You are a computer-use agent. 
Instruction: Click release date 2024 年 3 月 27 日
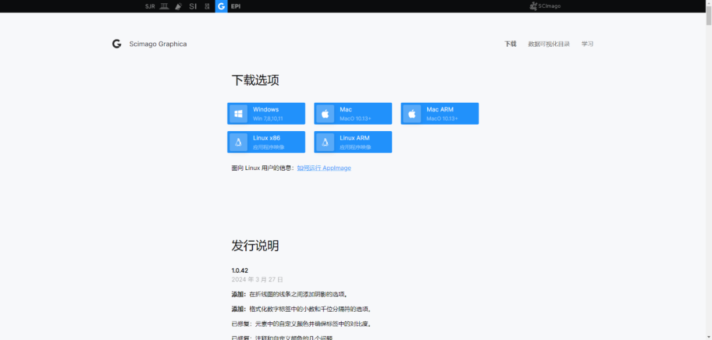pos(257,279)
